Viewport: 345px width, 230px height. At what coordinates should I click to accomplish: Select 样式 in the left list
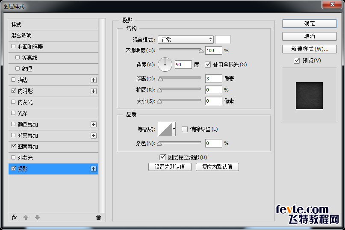[x=53, y=24]
